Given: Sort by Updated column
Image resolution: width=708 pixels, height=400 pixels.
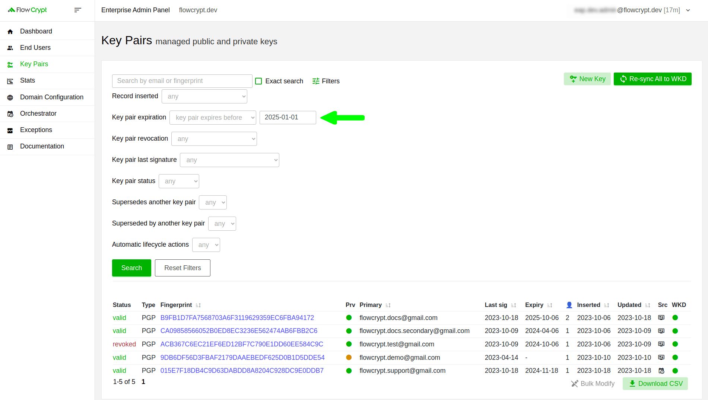Looking at the screenshot, I should 648,305.
